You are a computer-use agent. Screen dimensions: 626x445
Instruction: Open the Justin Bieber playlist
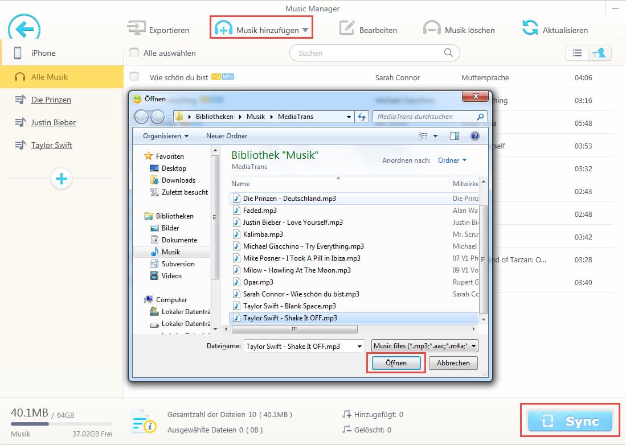pyautogui.click(x=54, y=122)
